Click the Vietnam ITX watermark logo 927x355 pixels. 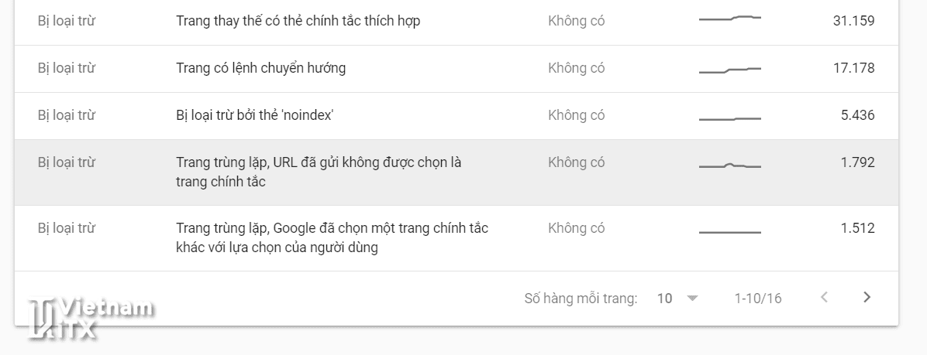[88, 318]
